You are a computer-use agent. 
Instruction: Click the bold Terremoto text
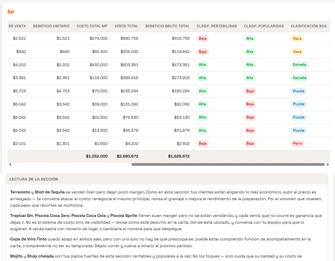(x=20, y=192)
